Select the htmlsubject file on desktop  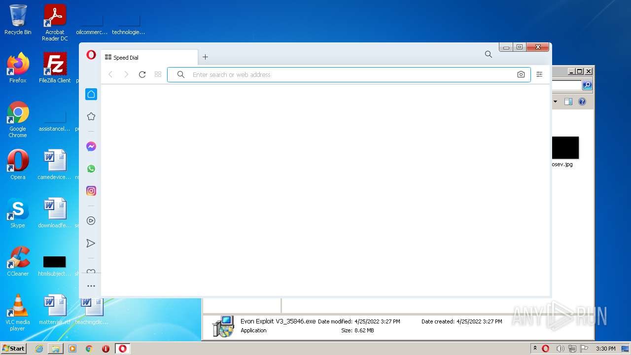[55, 265]
